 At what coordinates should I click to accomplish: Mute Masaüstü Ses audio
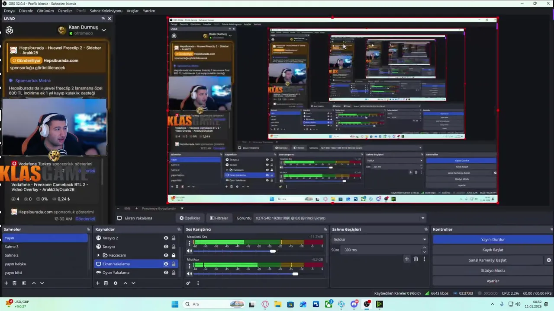pyautogui.click(x=189, y=251)
